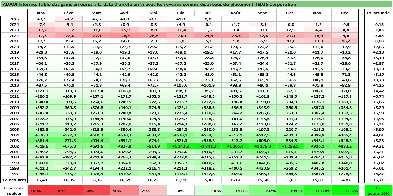Select the 'Févr.' column header
Screen dimensions: 393x196
tap(69, 13)
